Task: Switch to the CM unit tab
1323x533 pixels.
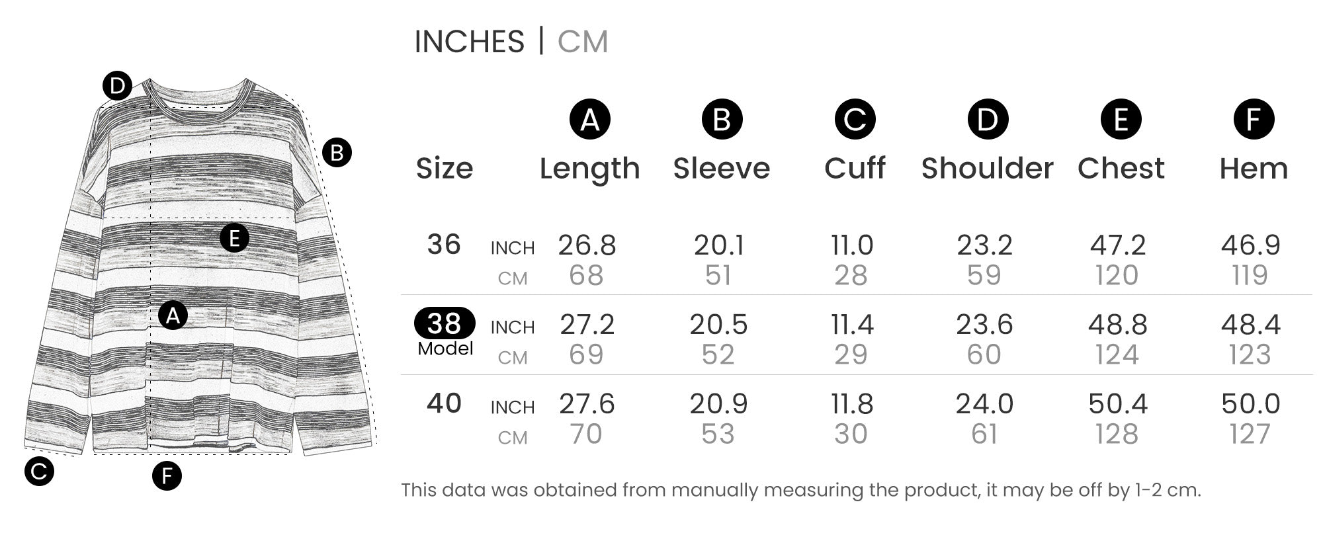Action: point(582,42)
